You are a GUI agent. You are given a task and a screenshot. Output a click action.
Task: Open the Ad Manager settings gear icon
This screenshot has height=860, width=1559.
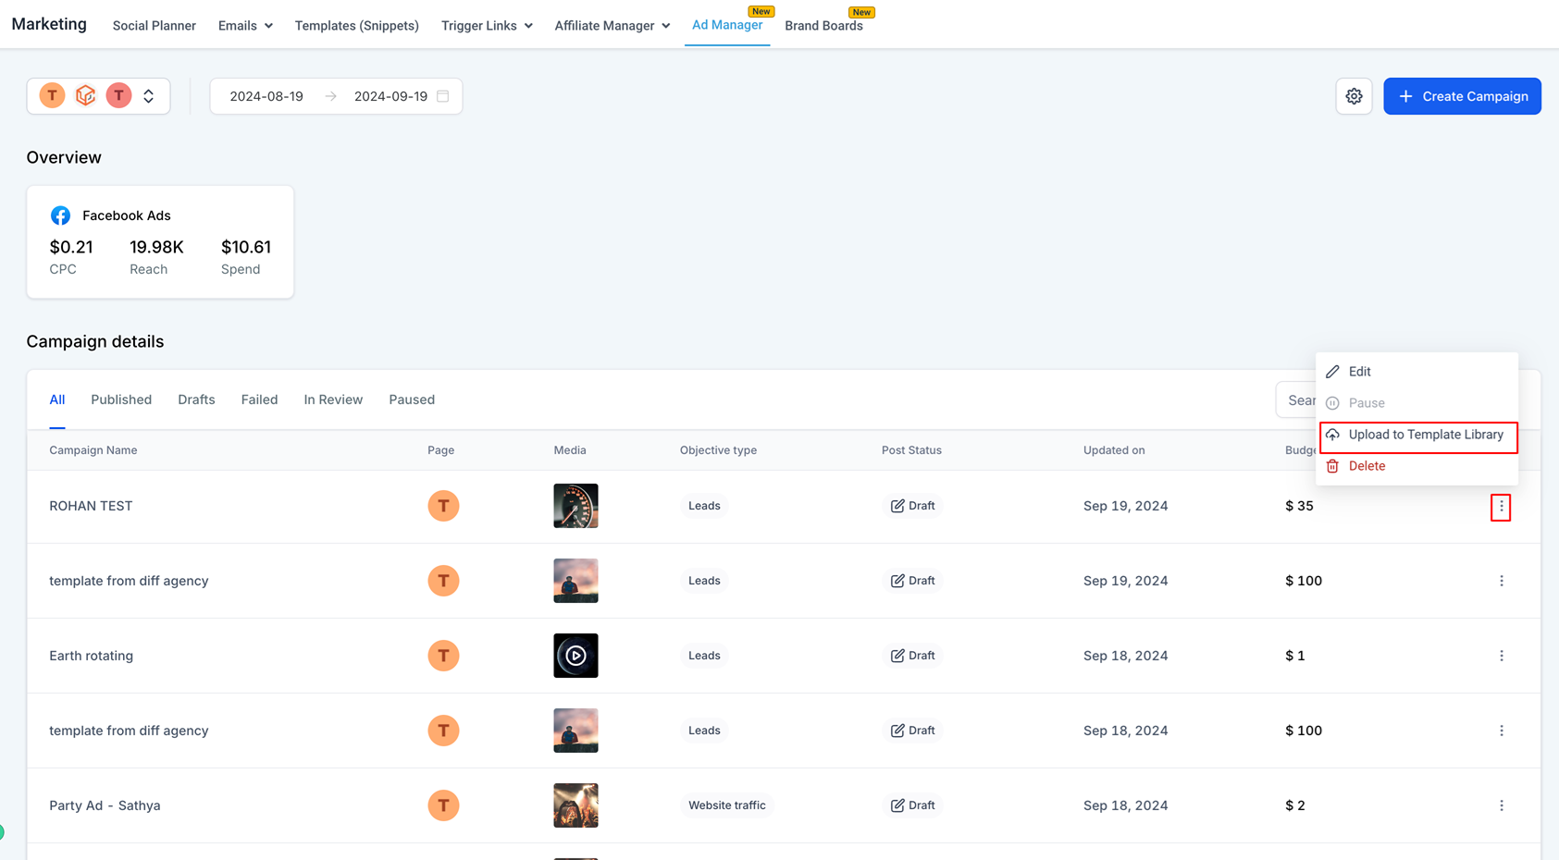coord(1354,95)
